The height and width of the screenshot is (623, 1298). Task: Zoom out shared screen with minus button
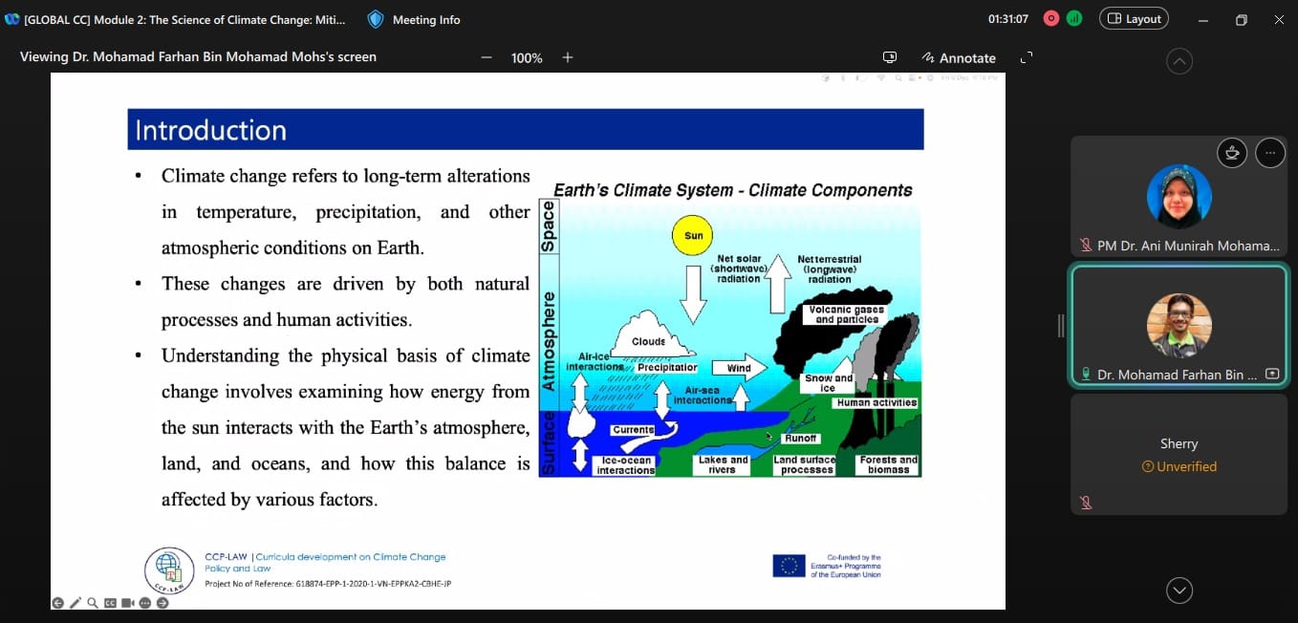pyautogui.click(x=487, y=57)
